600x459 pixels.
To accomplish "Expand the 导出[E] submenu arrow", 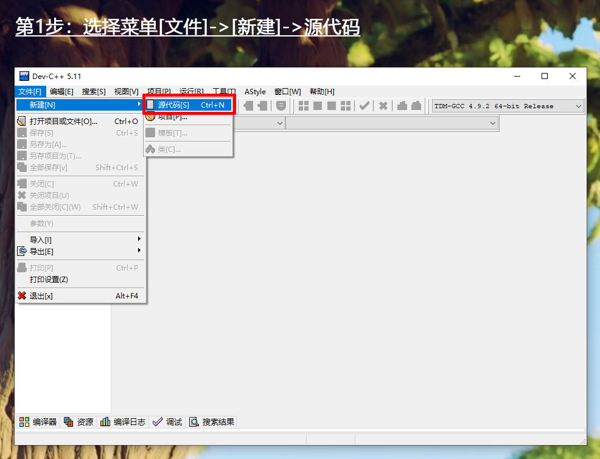I will click(x=139, y=250).
